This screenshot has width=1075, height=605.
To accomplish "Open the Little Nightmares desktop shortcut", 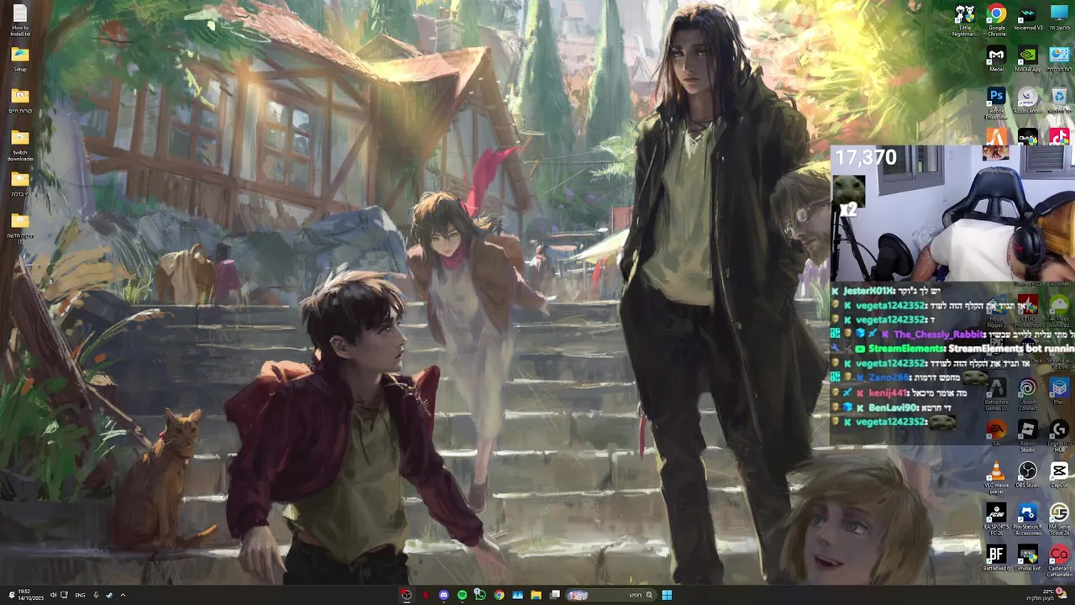I will (x=965, y=20).
